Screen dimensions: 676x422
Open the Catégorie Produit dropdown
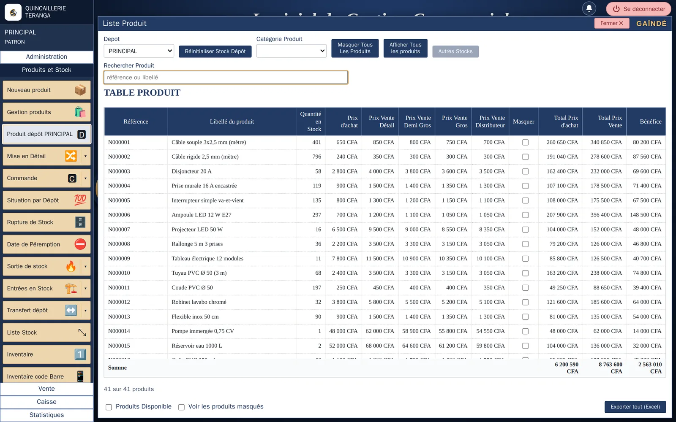coord(292,51)
